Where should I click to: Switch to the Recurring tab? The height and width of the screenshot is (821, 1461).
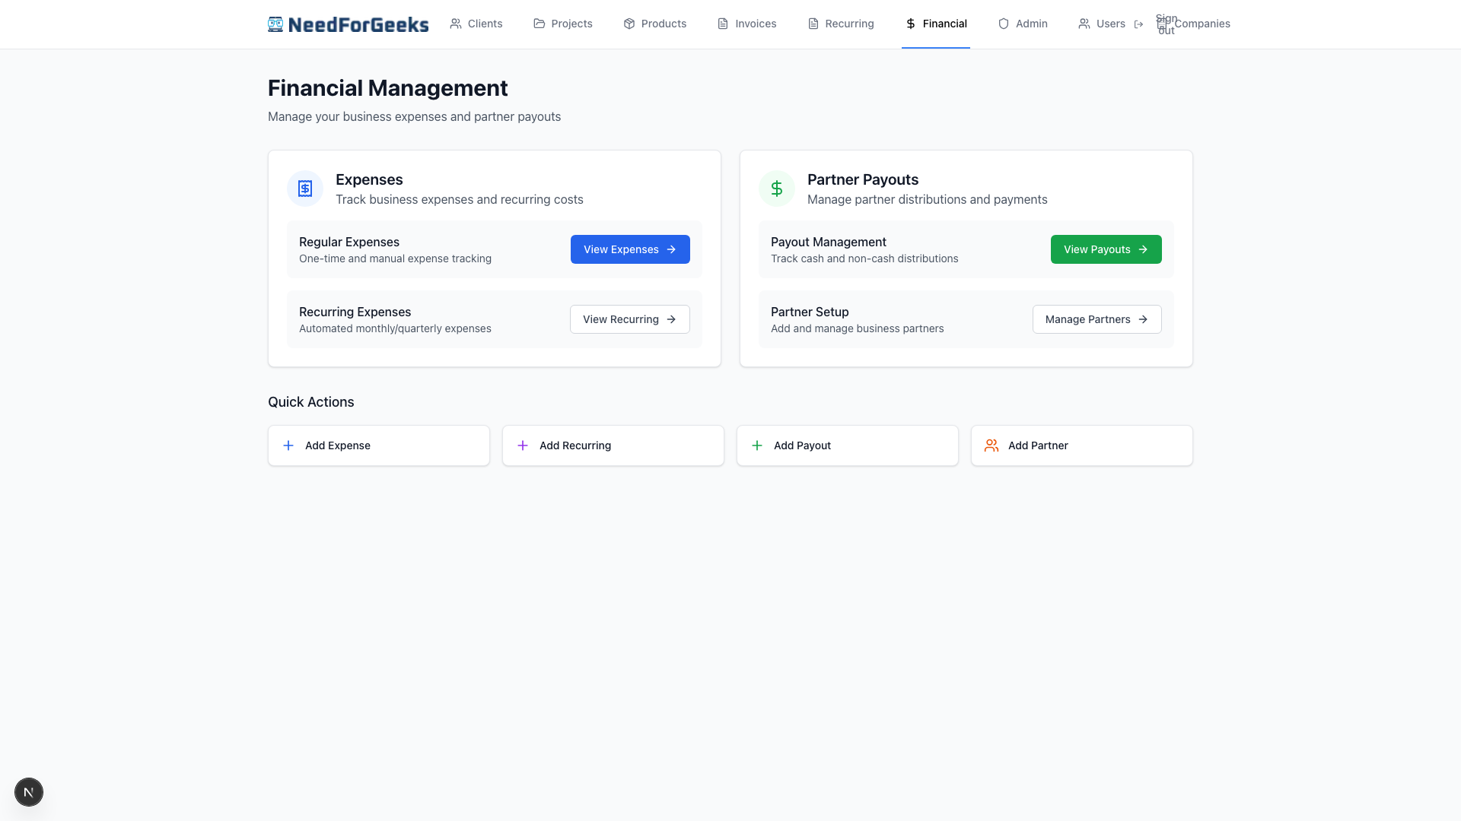(x=848, y=24)
